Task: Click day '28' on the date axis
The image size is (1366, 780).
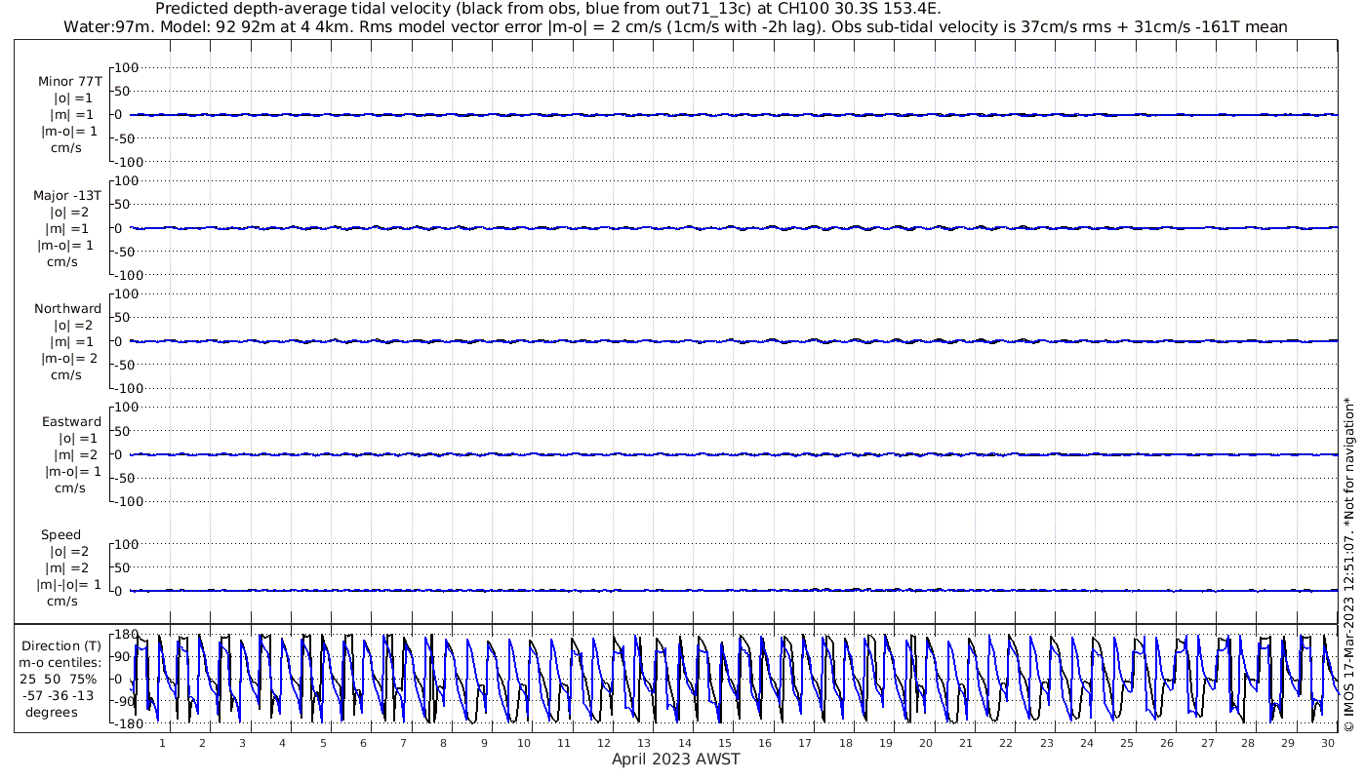Action: click(x=1248, y=744)
